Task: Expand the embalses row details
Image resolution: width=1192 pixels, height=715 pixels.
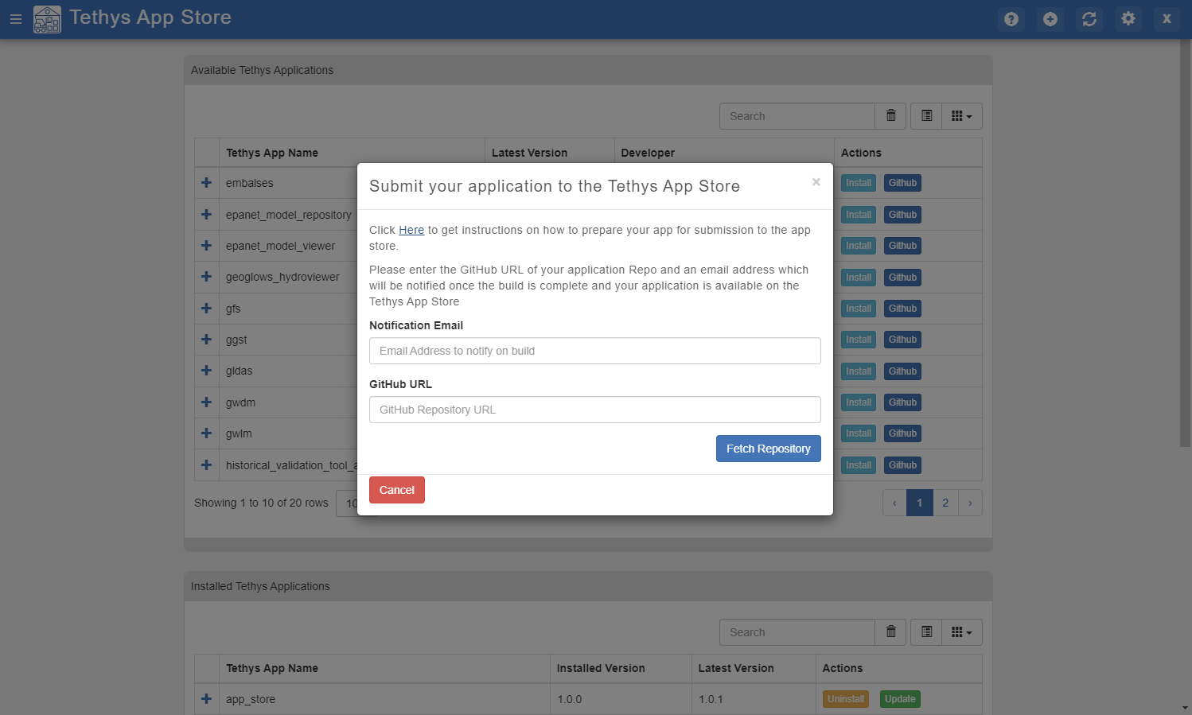Action: pos(207,183)
